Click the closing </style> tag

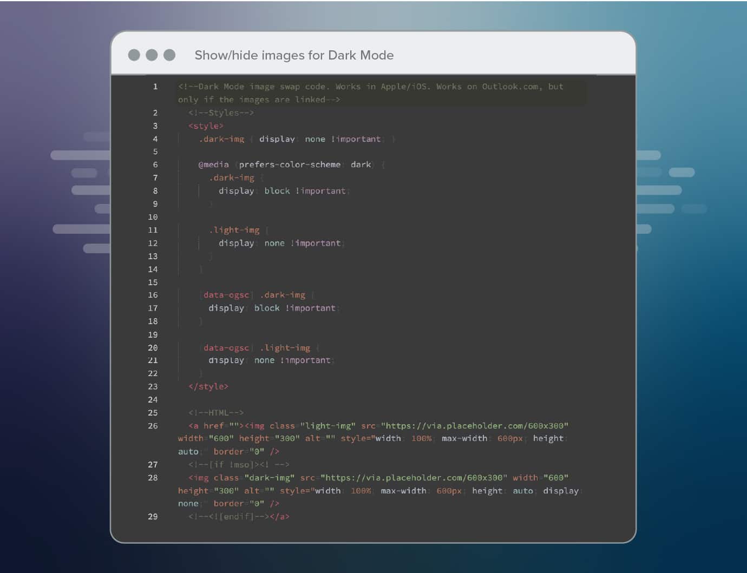(208, 386)
